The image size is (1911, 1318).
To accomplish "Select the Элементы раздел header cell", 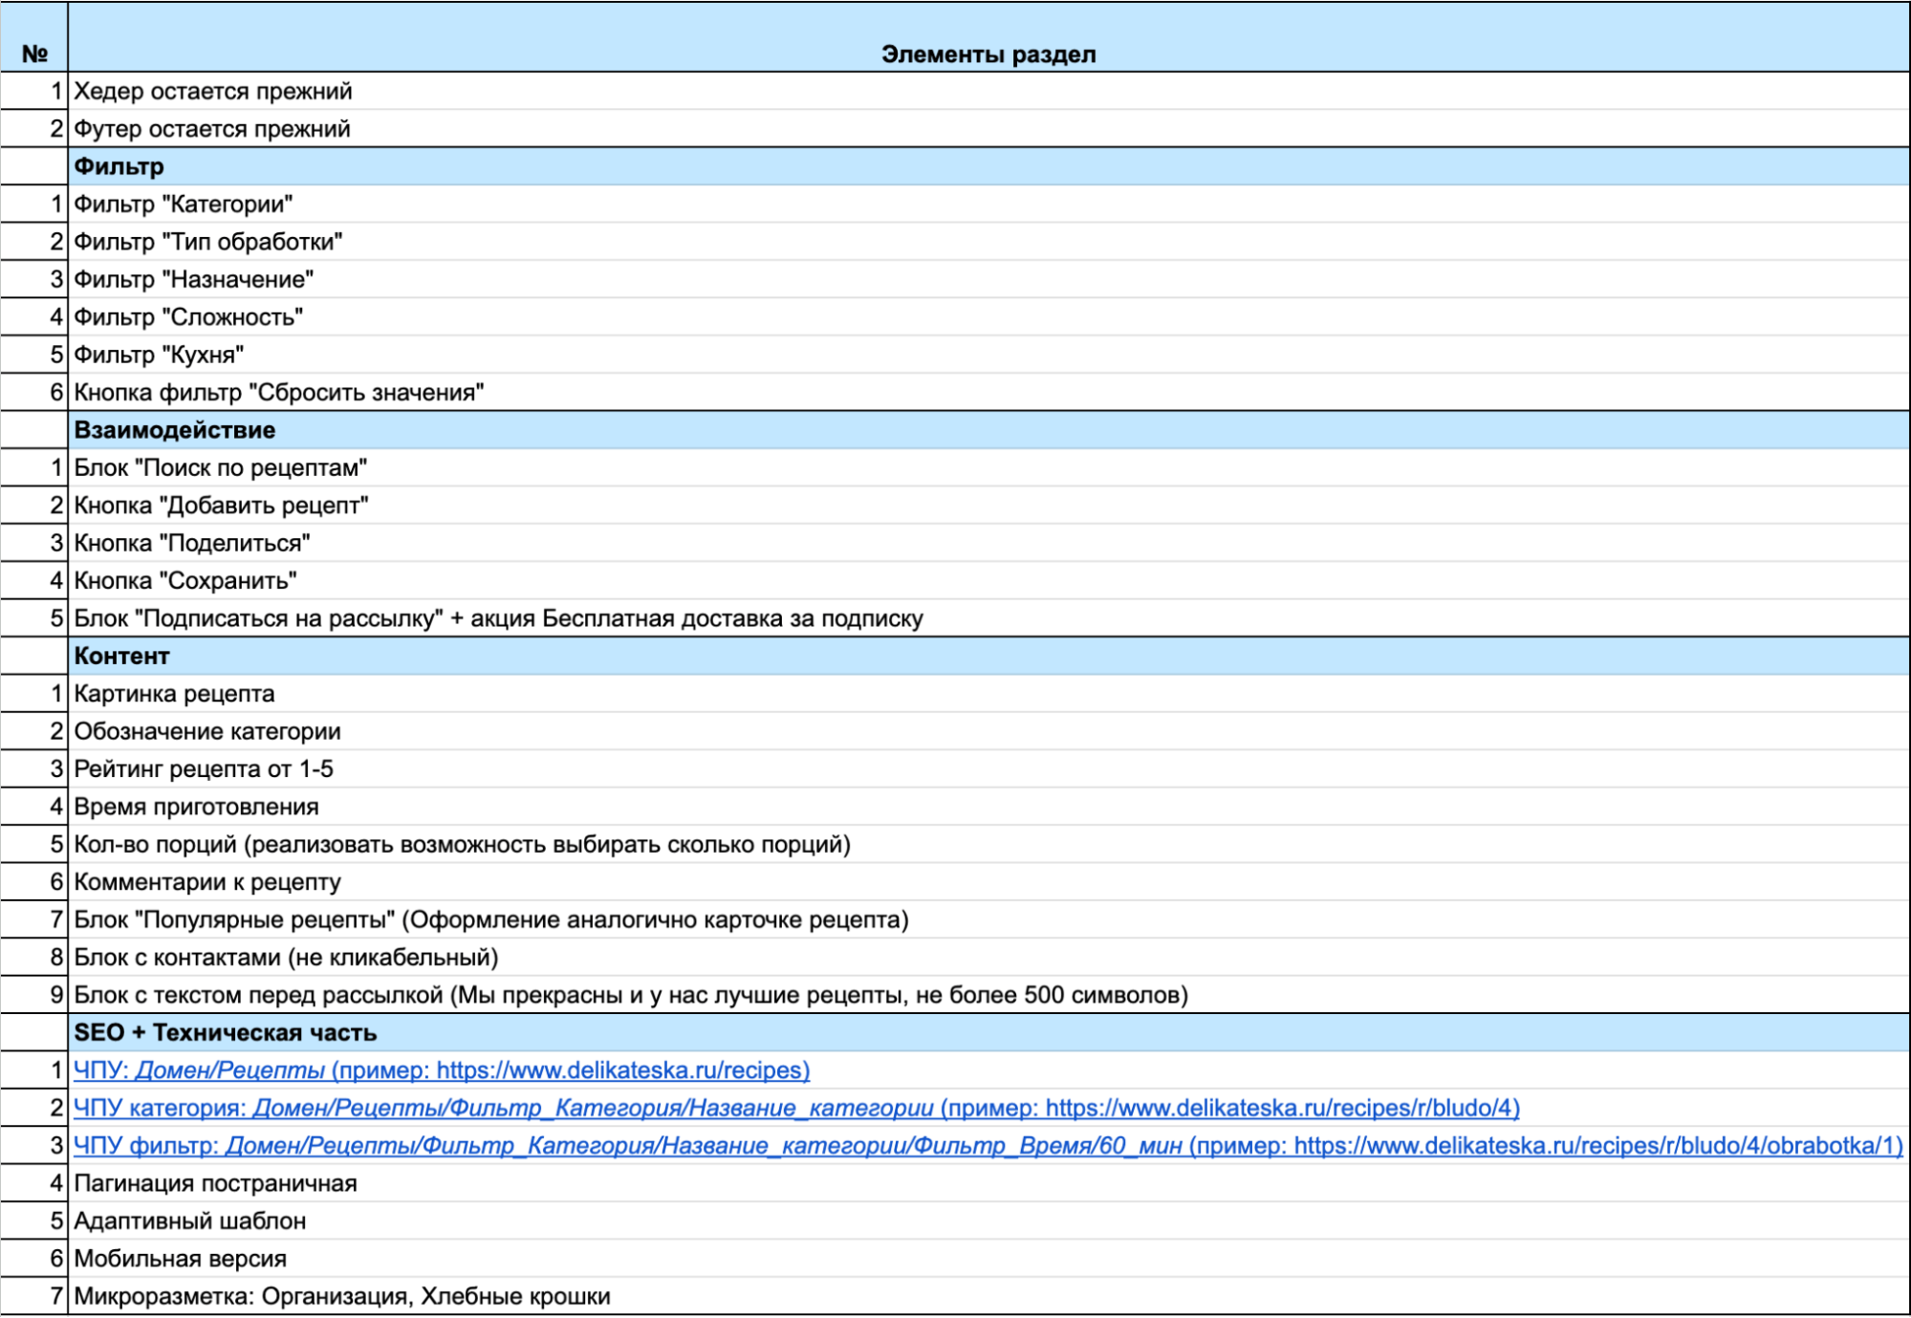I will (988, 54).
